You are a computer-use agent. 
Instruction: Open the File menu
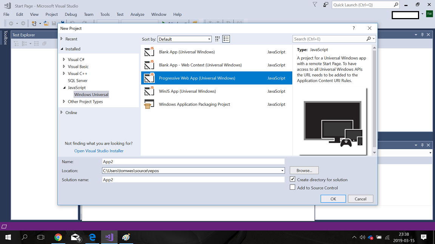point(6,14)
